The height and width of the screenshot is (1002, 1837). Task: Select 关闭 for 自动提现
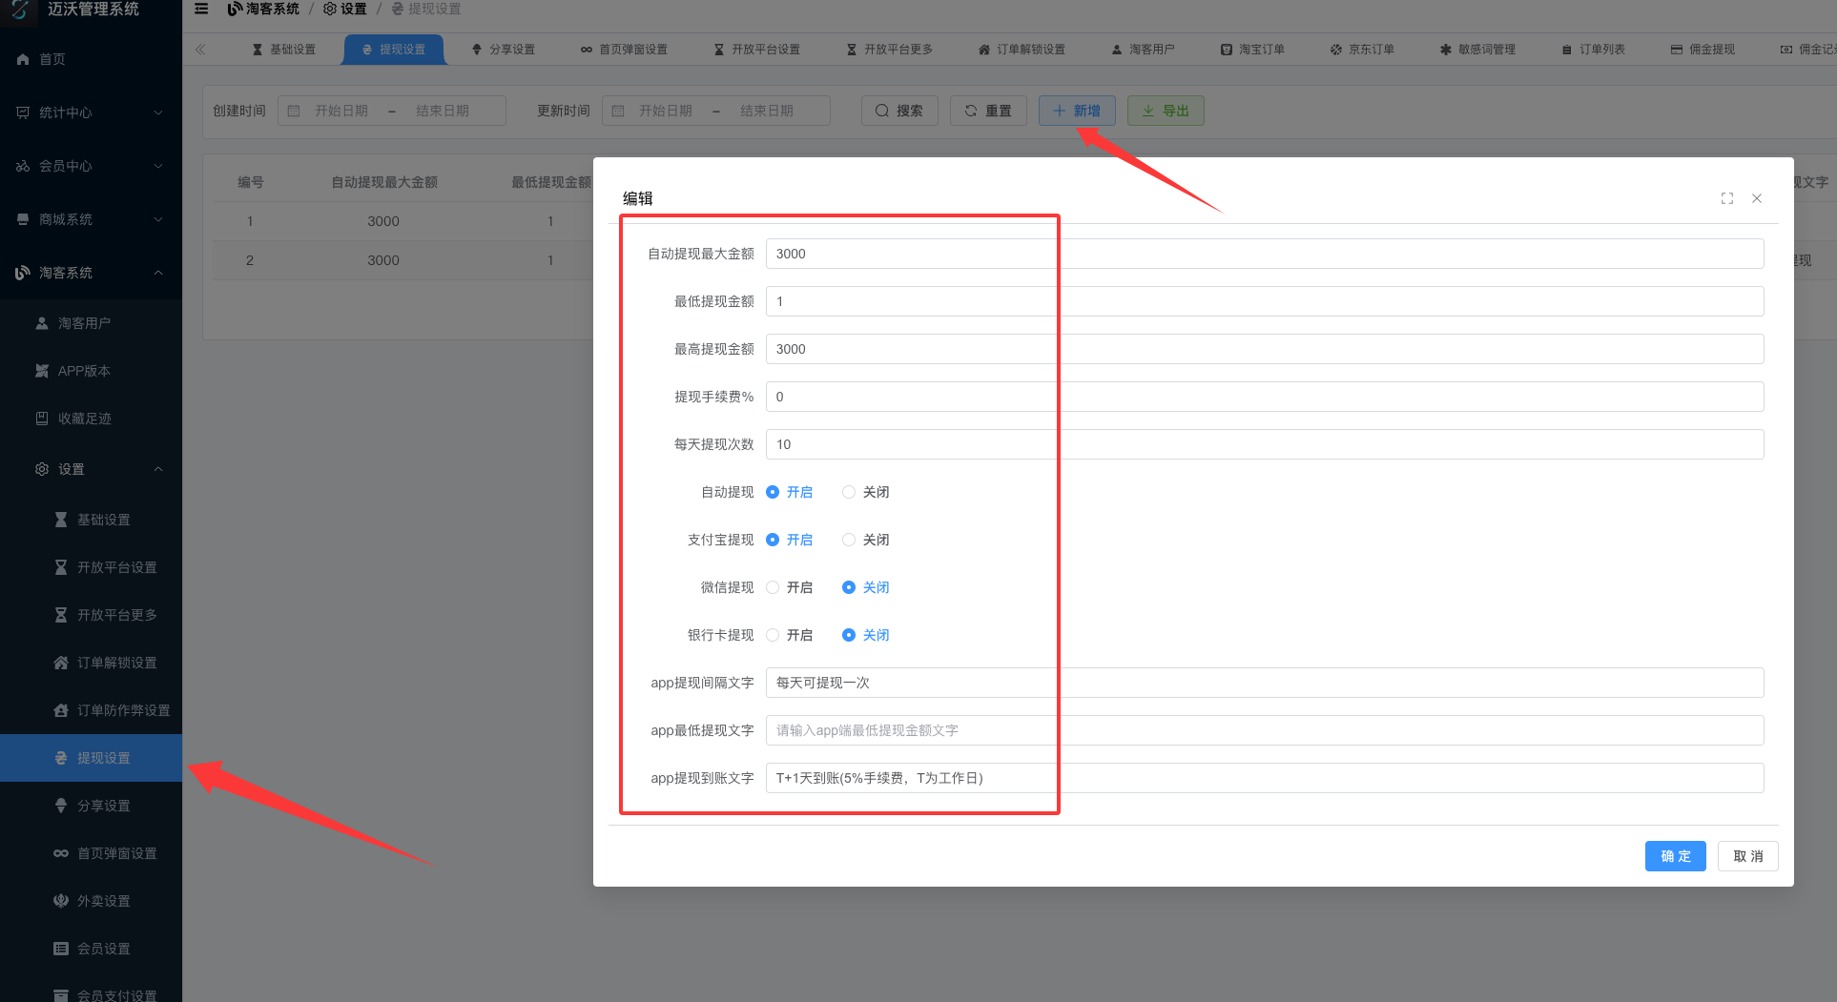(849, 492)
